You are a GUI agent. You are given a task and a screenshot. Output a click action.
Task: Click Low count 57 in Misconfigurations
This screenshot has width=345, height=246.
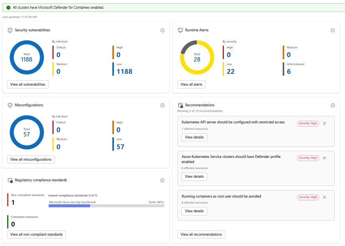120,147
